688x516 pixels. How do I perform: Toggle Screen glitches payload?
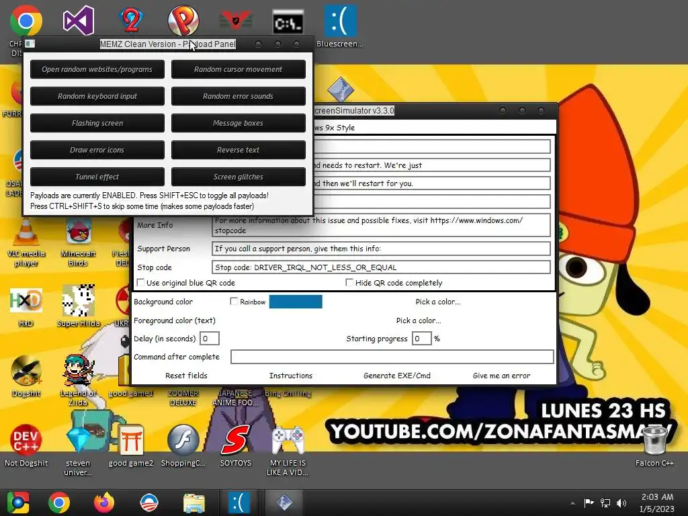click(239, 177)
